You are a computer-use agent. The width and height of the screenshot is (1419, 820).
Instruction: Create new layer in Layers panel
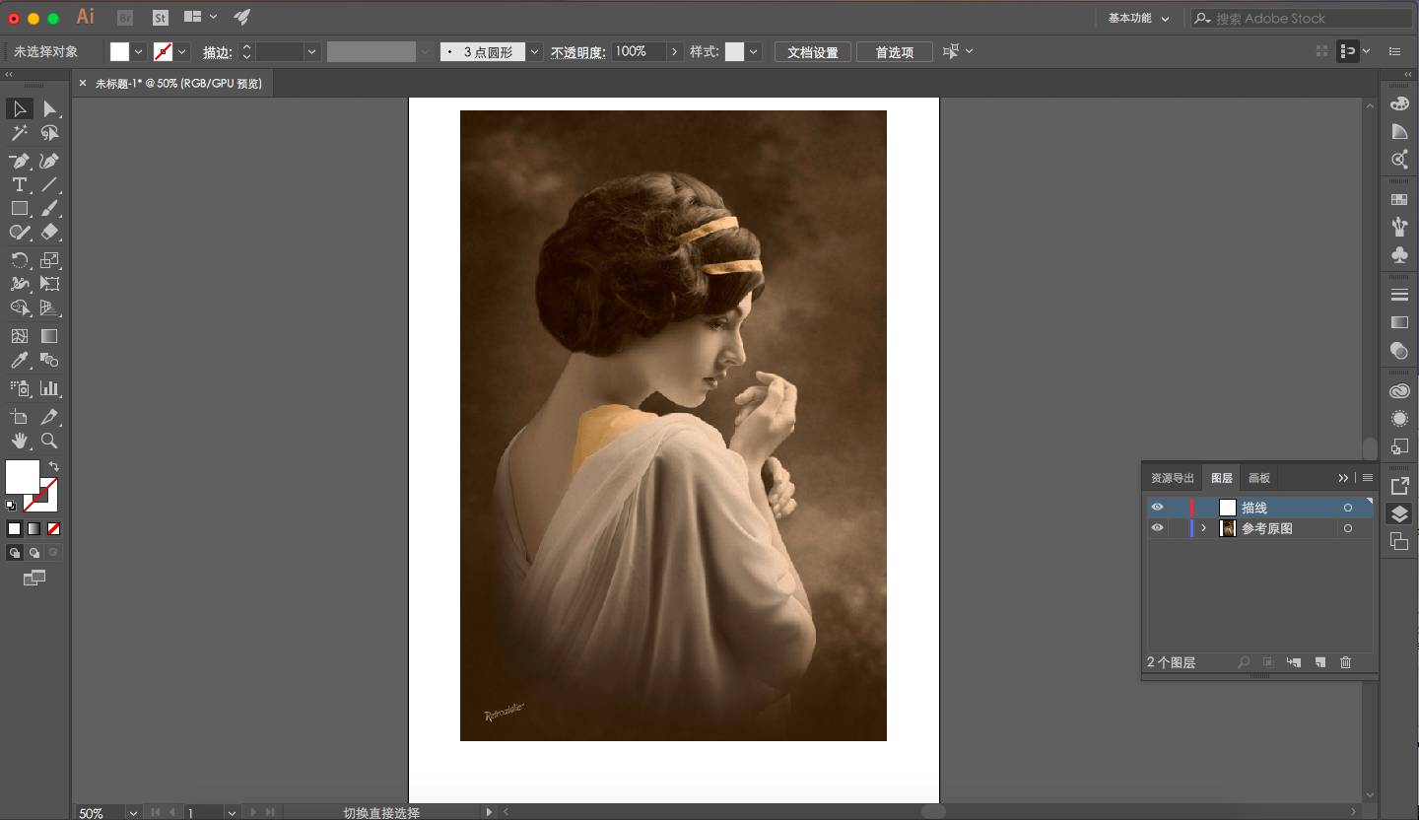pyautogui.click(x=1320, y=662)
